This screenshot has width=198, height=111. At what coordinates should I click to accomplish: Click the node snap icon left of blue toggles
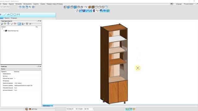coord(77,11)
